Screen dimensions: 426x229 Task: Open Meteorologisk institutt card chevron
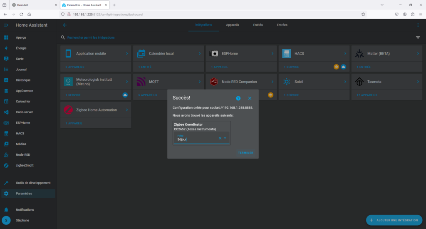point(127,82)
